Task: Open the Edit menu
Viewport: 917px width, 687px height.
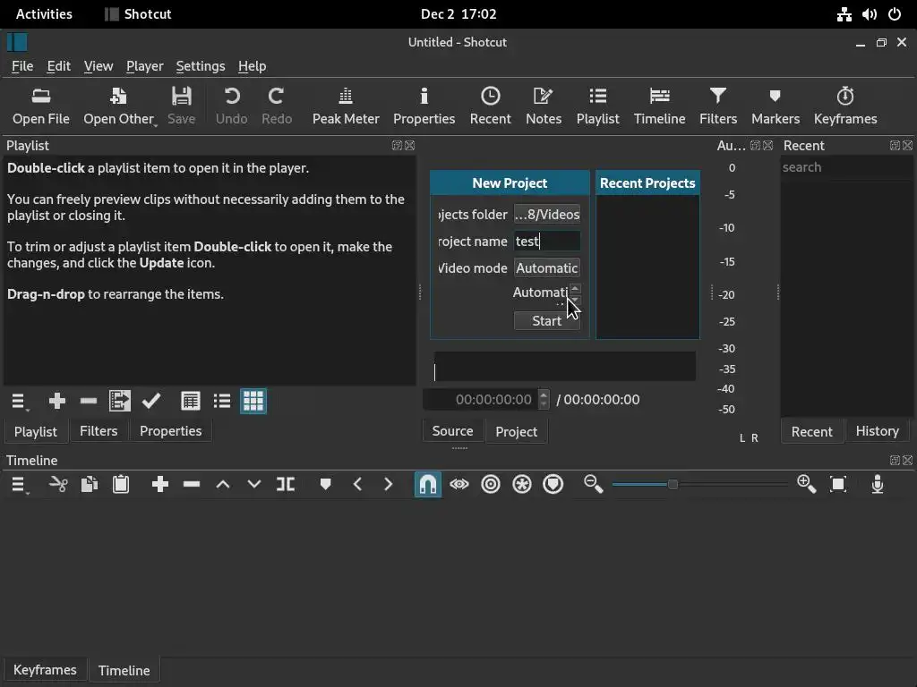Action: pos(58,66)
